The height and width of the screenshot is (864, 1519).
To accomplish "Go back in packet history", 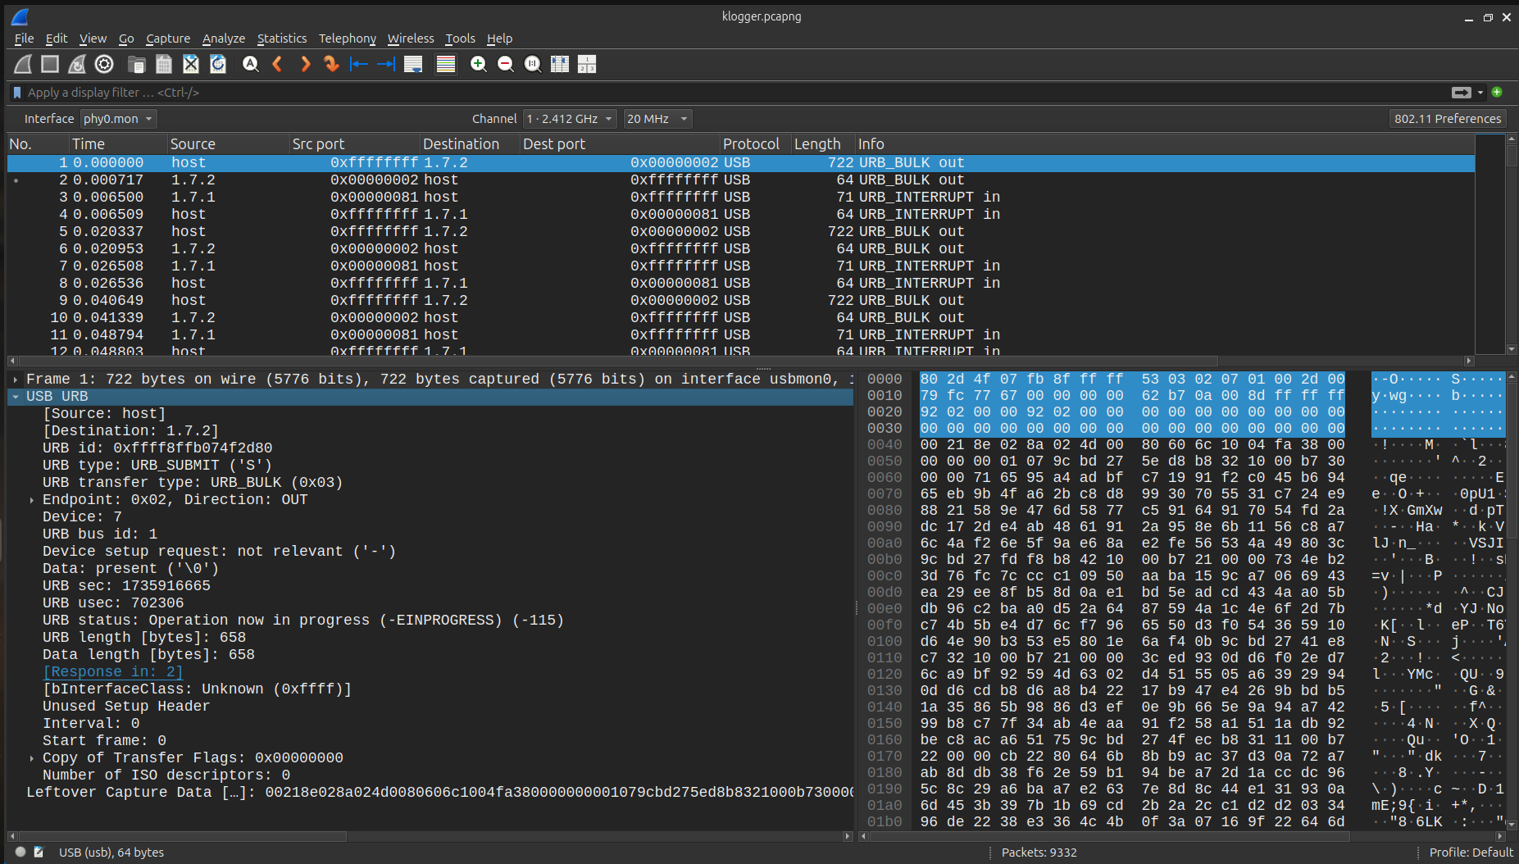I will [x=278, y=64].
